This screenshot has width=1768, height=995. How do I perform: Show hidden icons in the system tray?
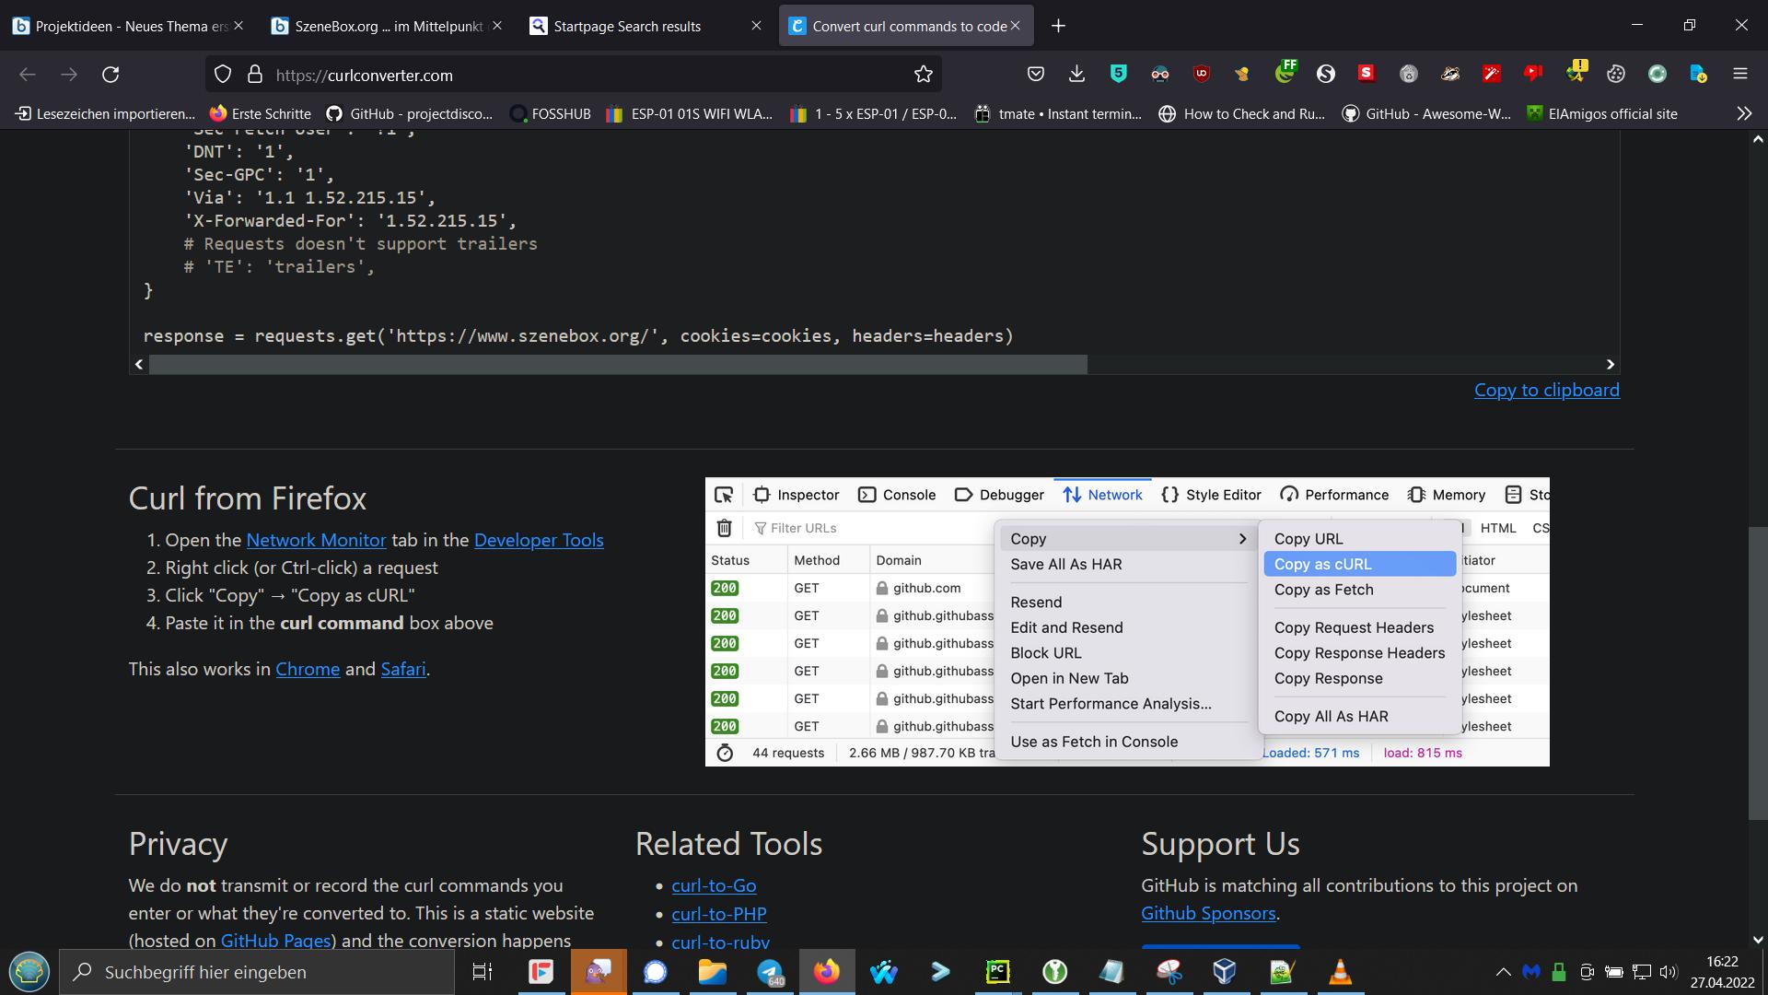[1503, 971]
